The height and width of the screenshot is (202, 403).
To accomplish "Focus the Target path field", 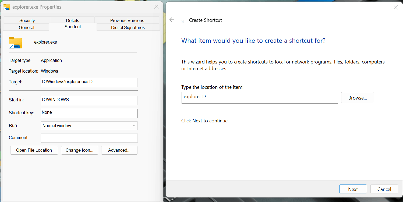I will (89, 82).
